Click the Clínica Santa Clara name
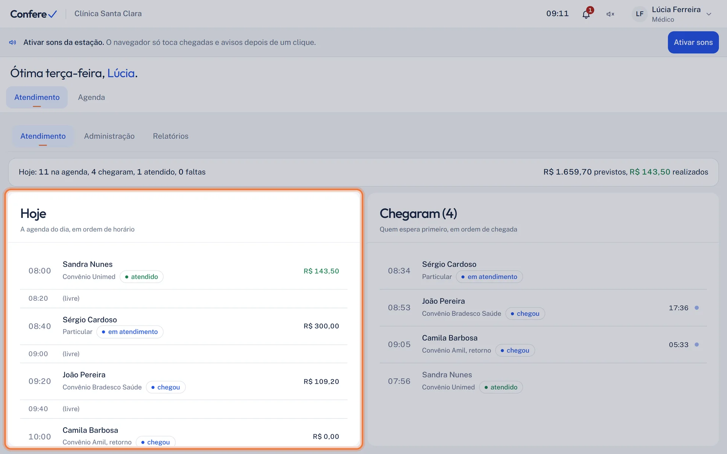 (108, 14)
